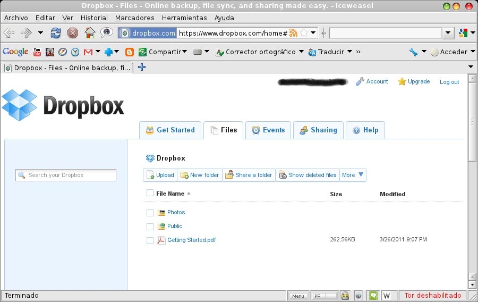Expand the Corrector ortográfico dropdown arrow

[x=301, y=51]
